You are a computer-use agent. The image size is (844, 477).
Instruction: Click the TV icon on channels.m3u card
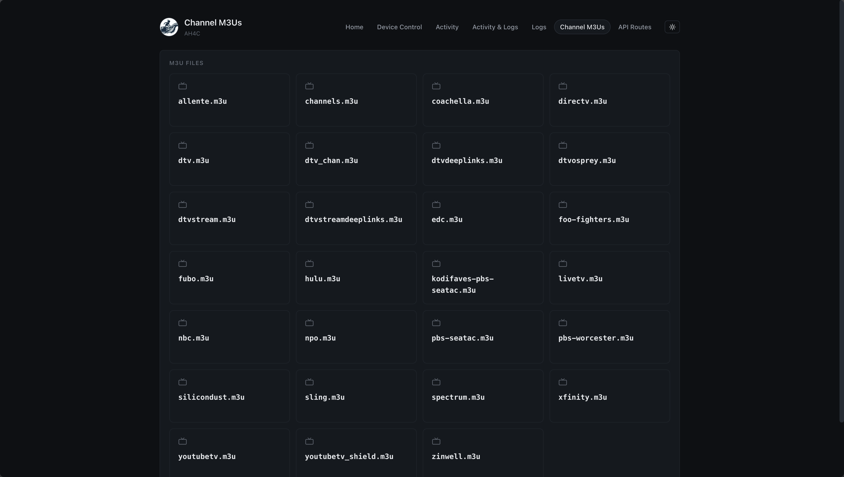309,86
